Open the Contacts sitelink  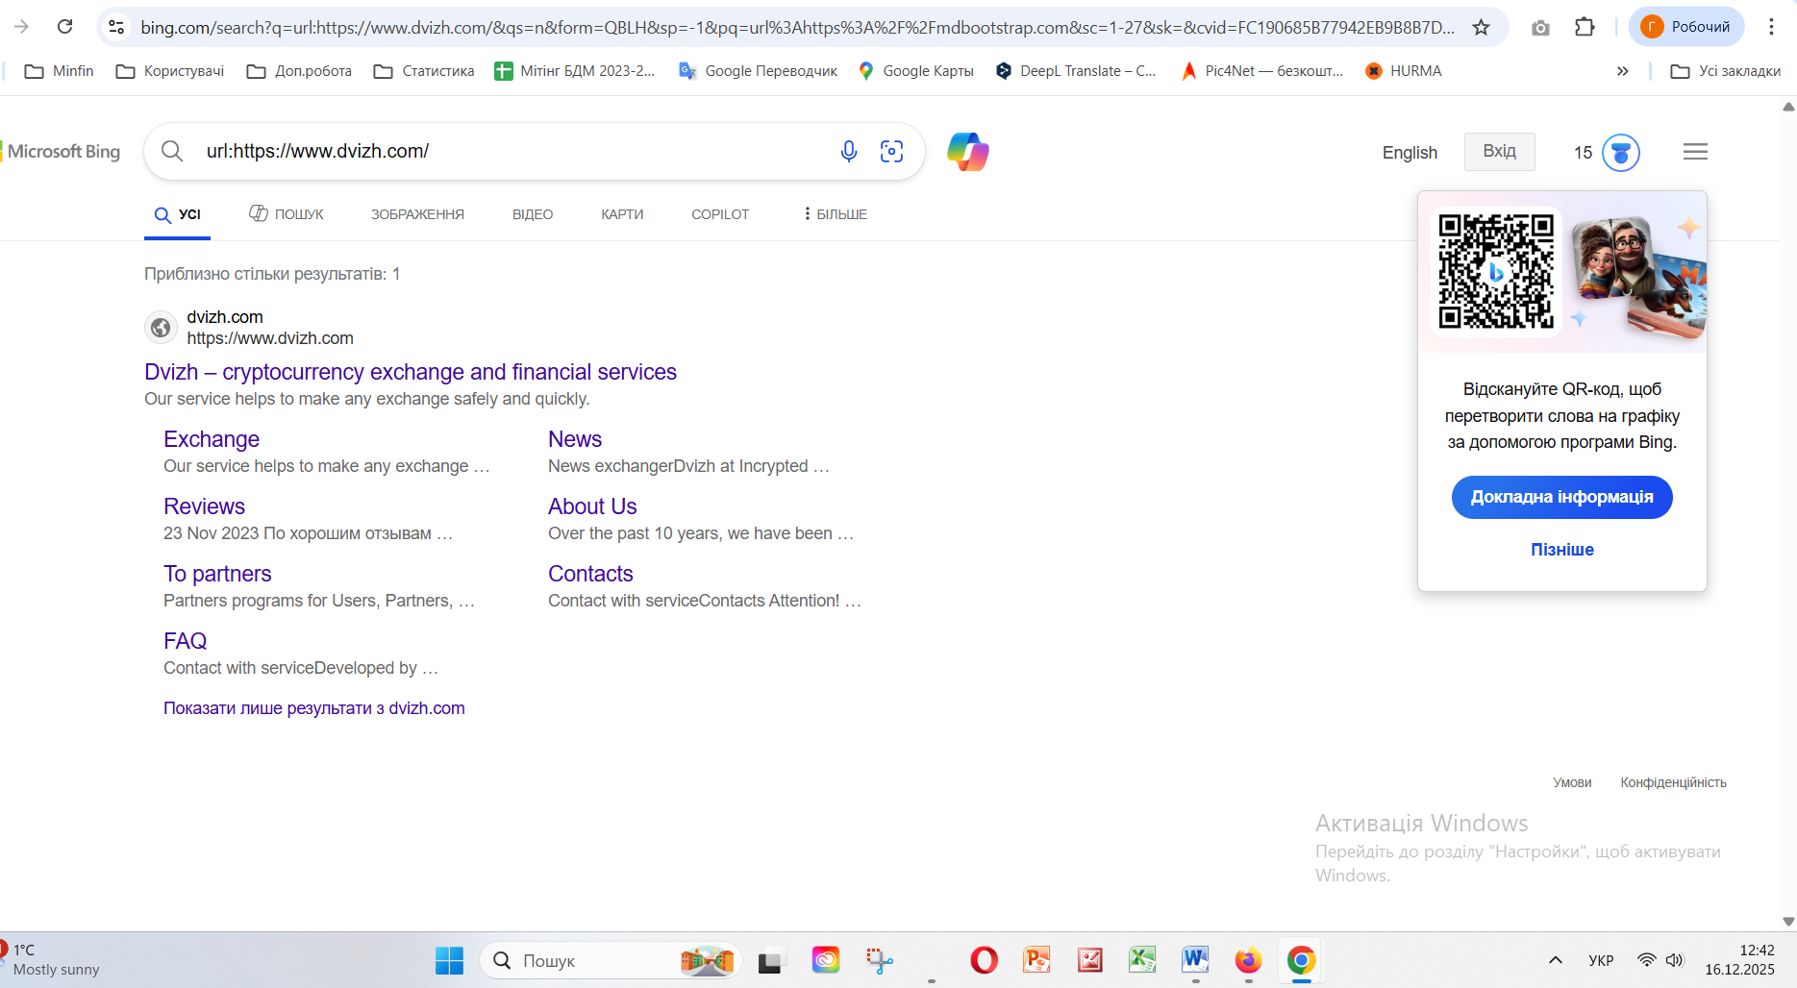pos(590,574)
